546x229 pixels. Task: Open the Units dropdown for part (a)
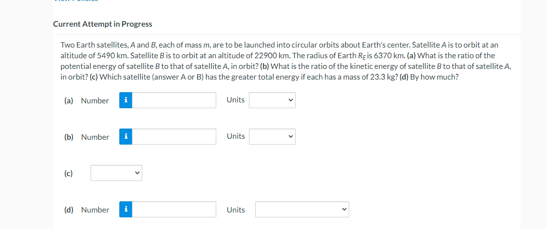[x=272, y=100]
